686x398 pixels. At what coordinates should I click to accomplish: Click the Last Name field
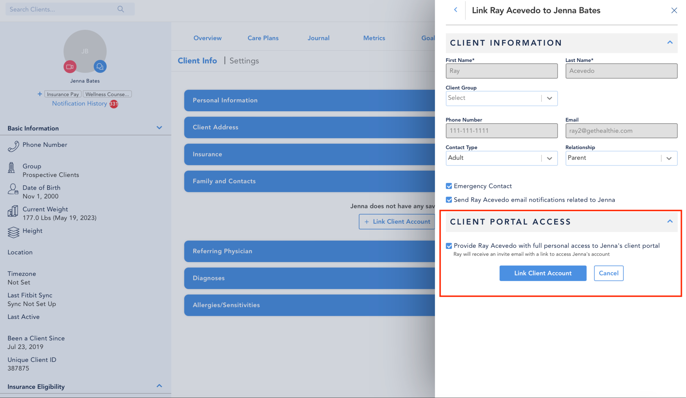621,71
